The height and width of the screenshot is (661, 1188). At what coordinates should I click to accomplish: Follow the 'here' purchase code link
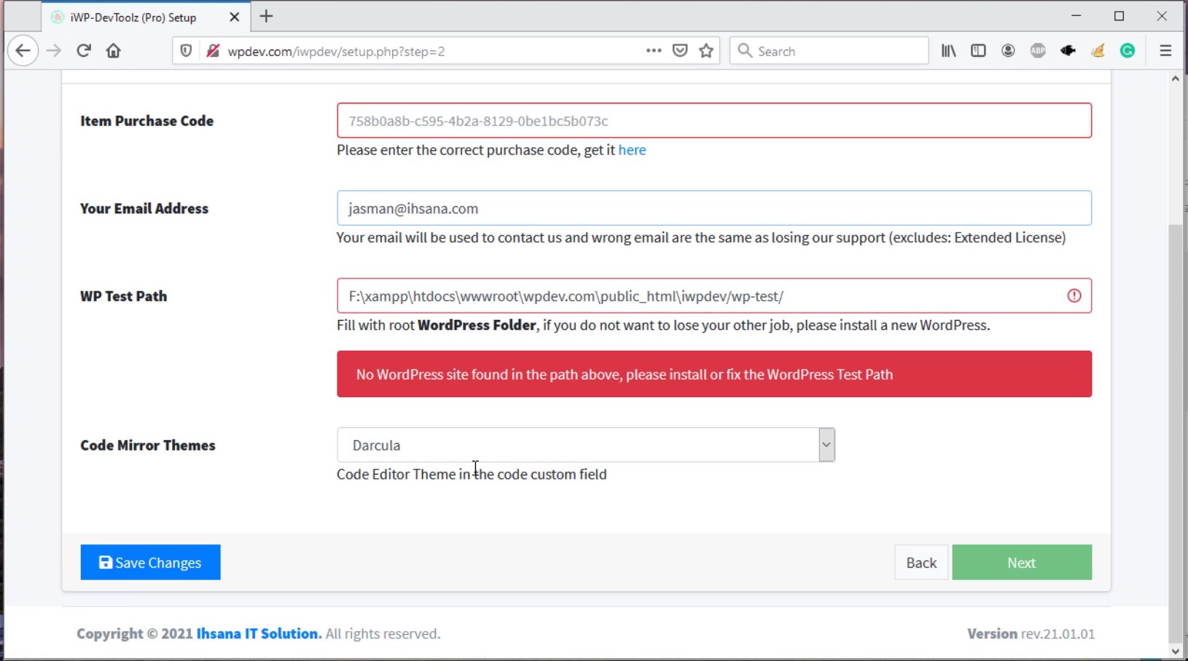(x=632, y=150)
